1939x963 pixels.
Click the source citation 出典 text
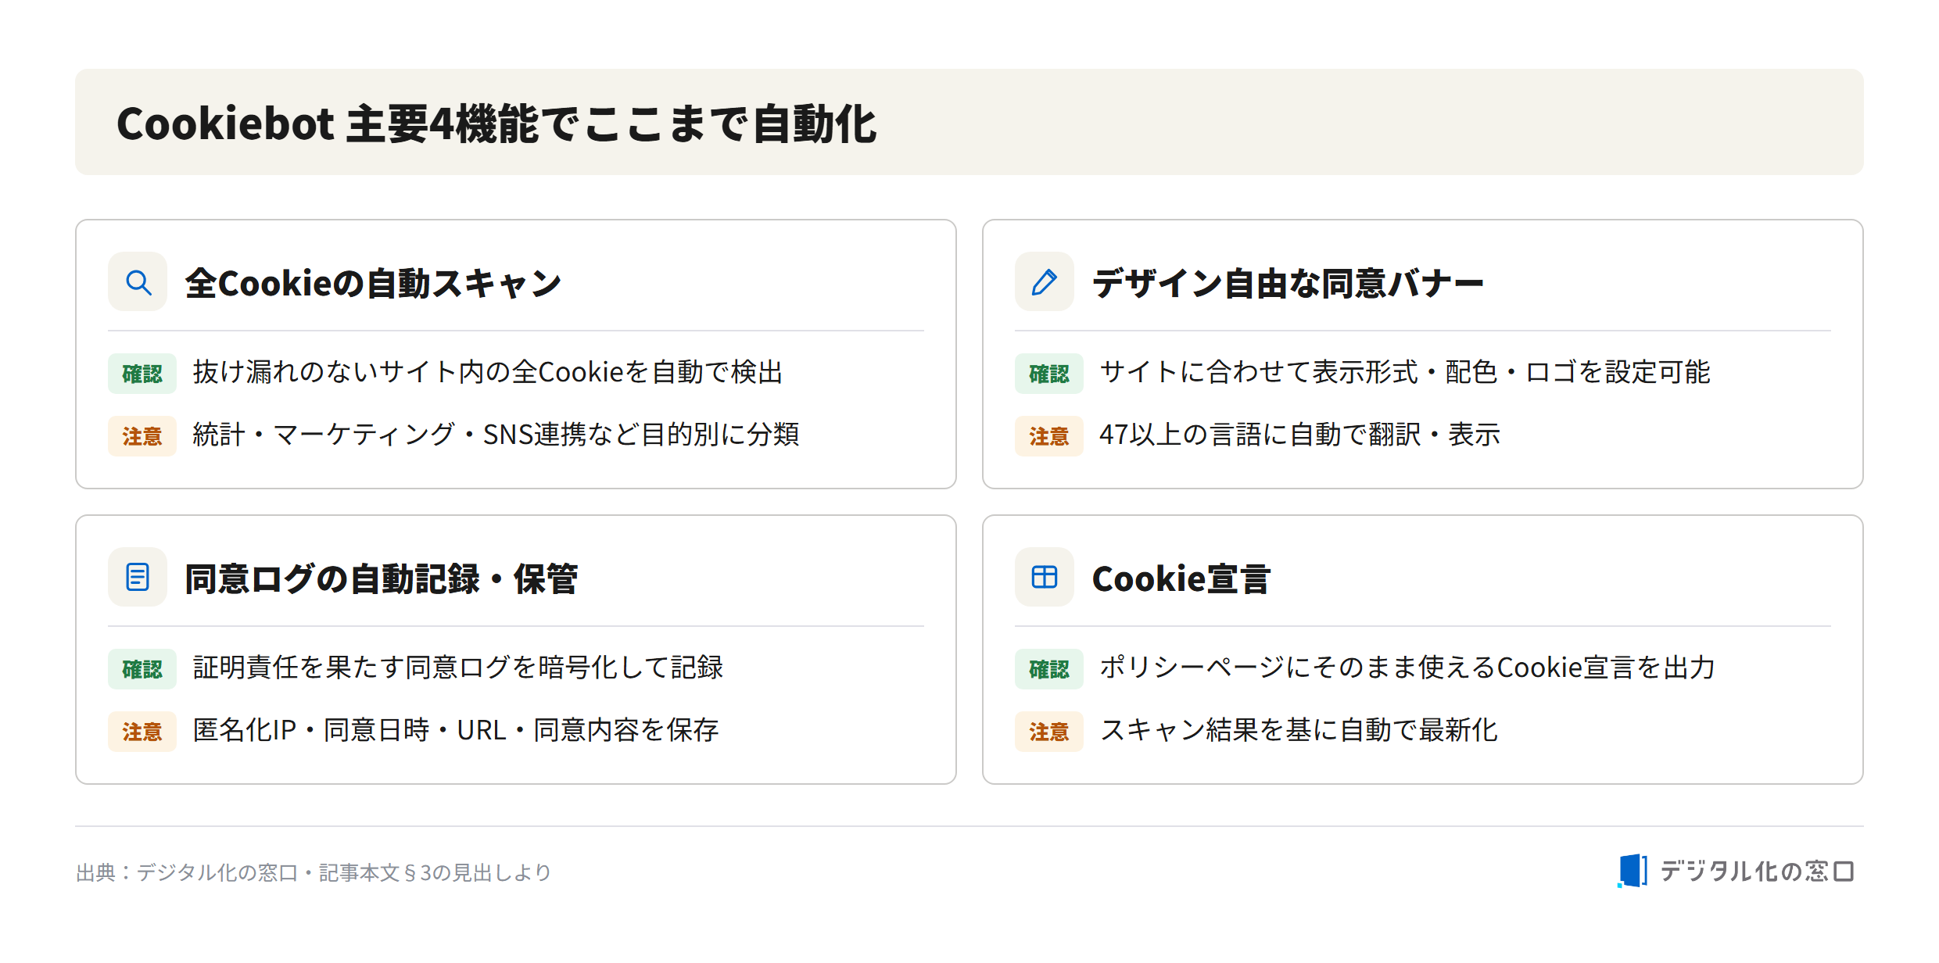[314, 872]
